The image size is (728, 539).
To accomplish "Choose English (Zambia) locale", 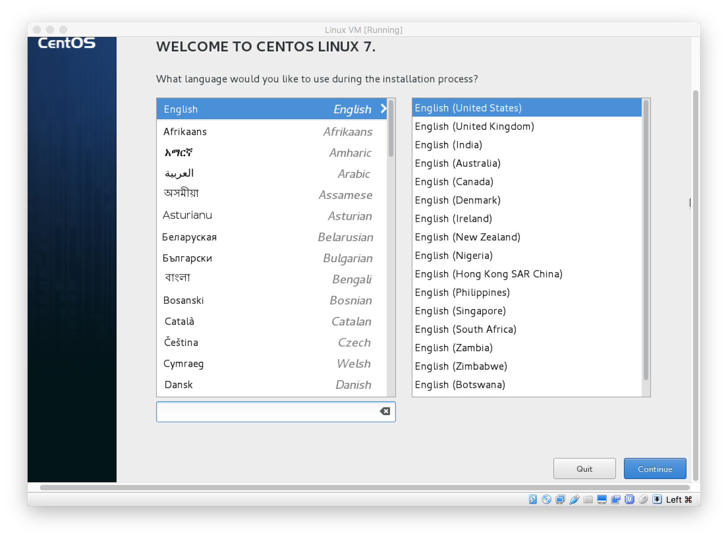I will pos(527,347).
